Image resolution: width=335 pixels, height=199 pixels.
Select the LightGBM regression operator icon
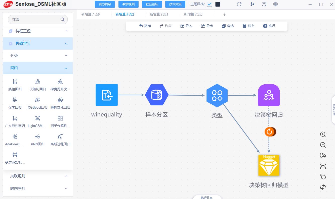[38, 118]
